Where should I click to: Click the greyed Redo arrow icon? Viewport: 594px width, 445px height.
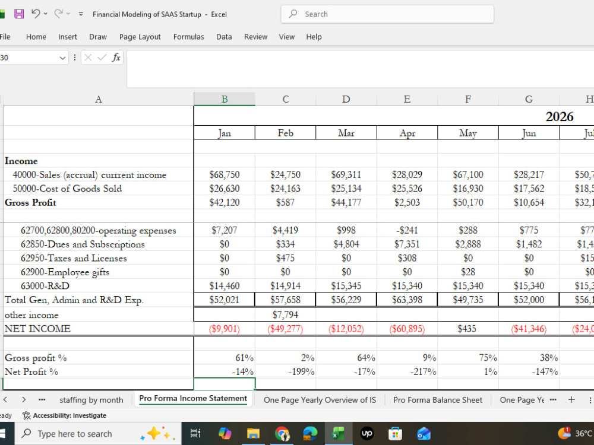(x=58, y=14)
